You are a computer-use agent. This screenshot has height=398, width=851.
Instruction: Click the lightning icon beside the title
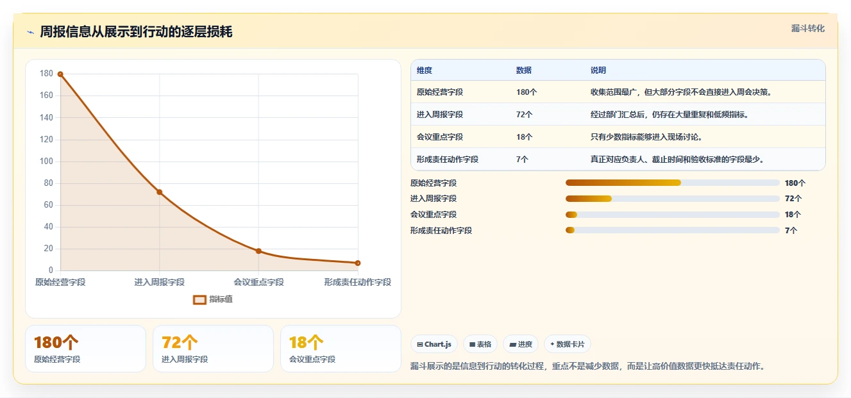[30, 32]
